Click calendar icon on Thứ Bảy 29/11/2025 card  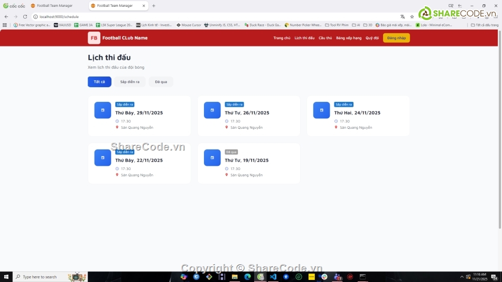103,110
